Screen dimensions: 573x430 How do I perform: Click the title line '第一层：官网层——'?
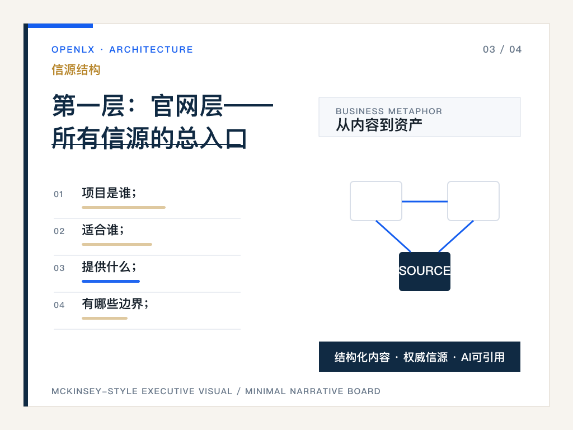tap(163, 106)
